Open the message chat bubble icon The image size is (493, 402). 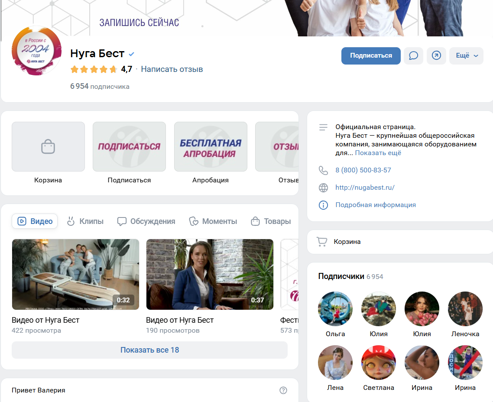point(413,55)
